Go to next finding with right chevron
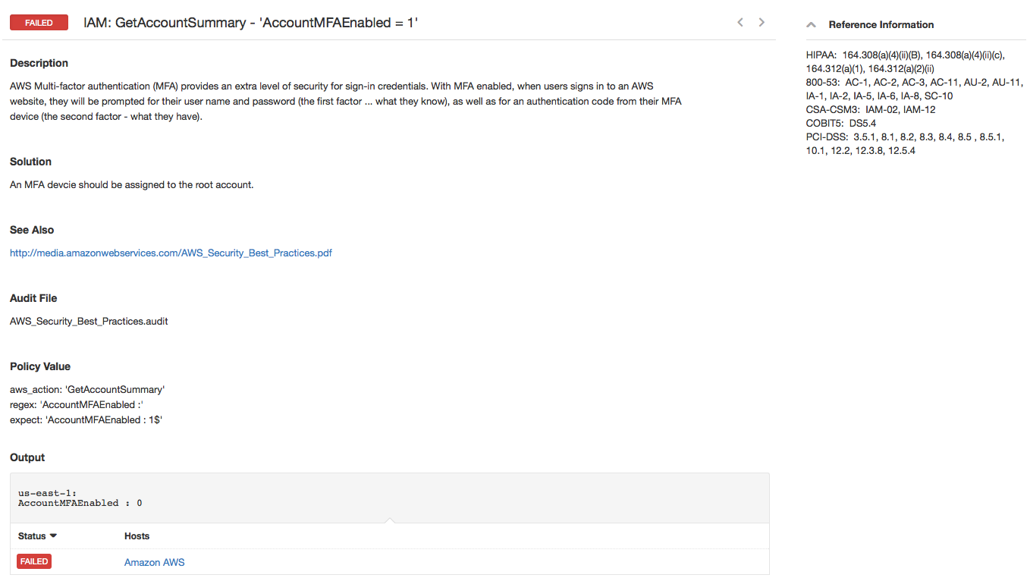 [762, 23]
